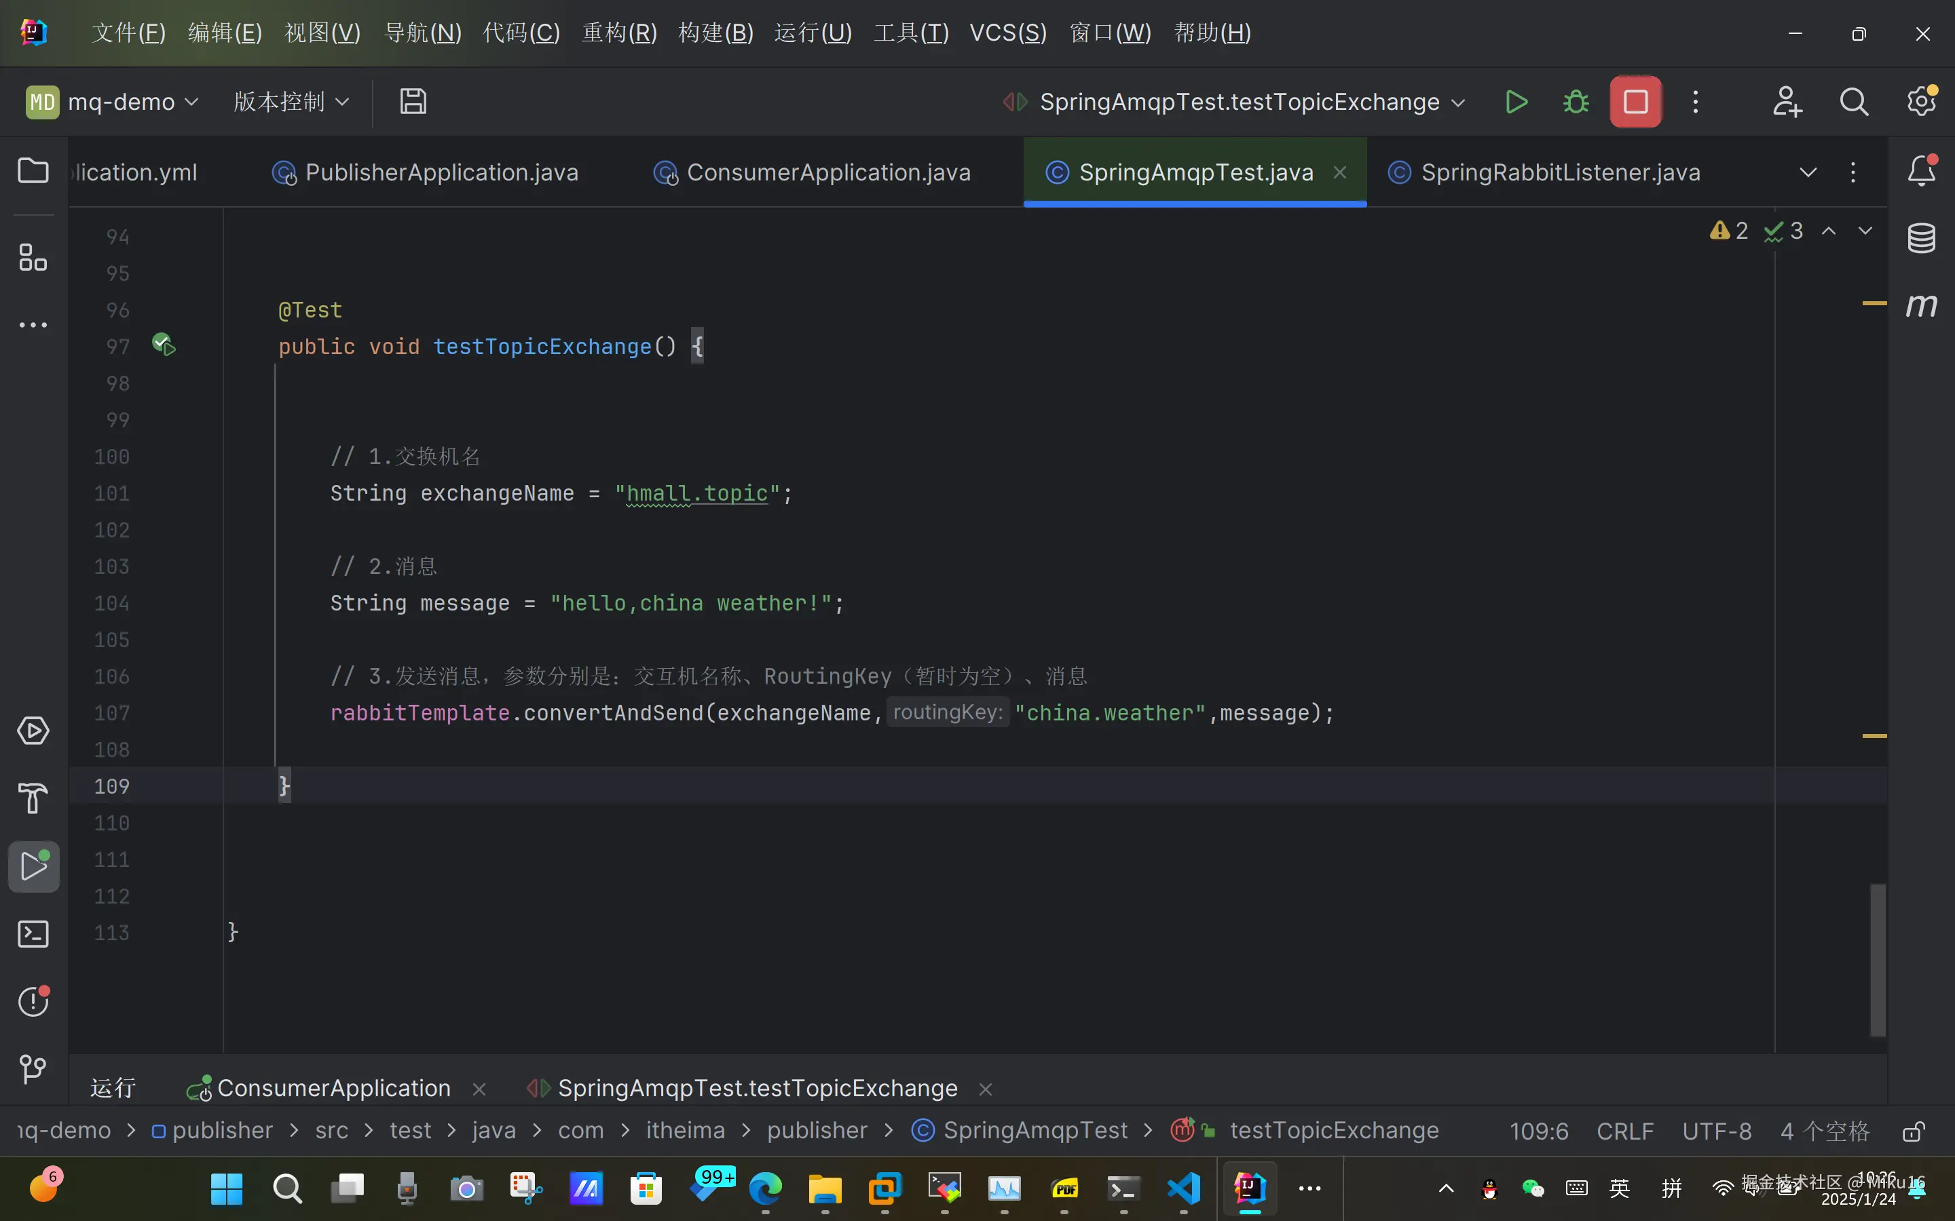1955x1221 pixels.
Task: Click the green Run button in toolbar
Action: coord(1516,102)
